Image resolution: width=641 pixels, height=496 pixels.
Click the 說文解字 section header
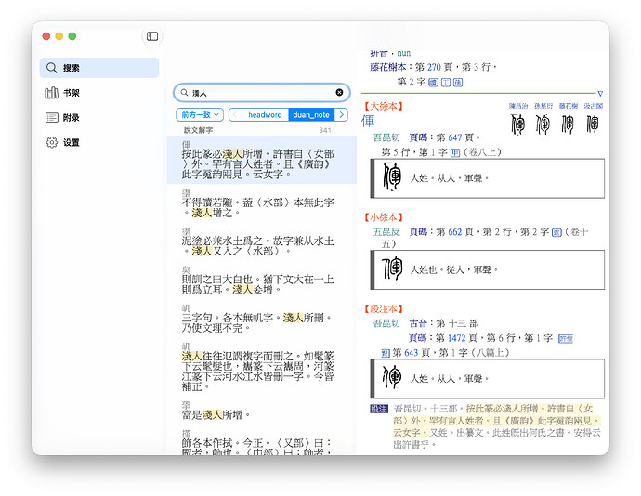[198, 130]
